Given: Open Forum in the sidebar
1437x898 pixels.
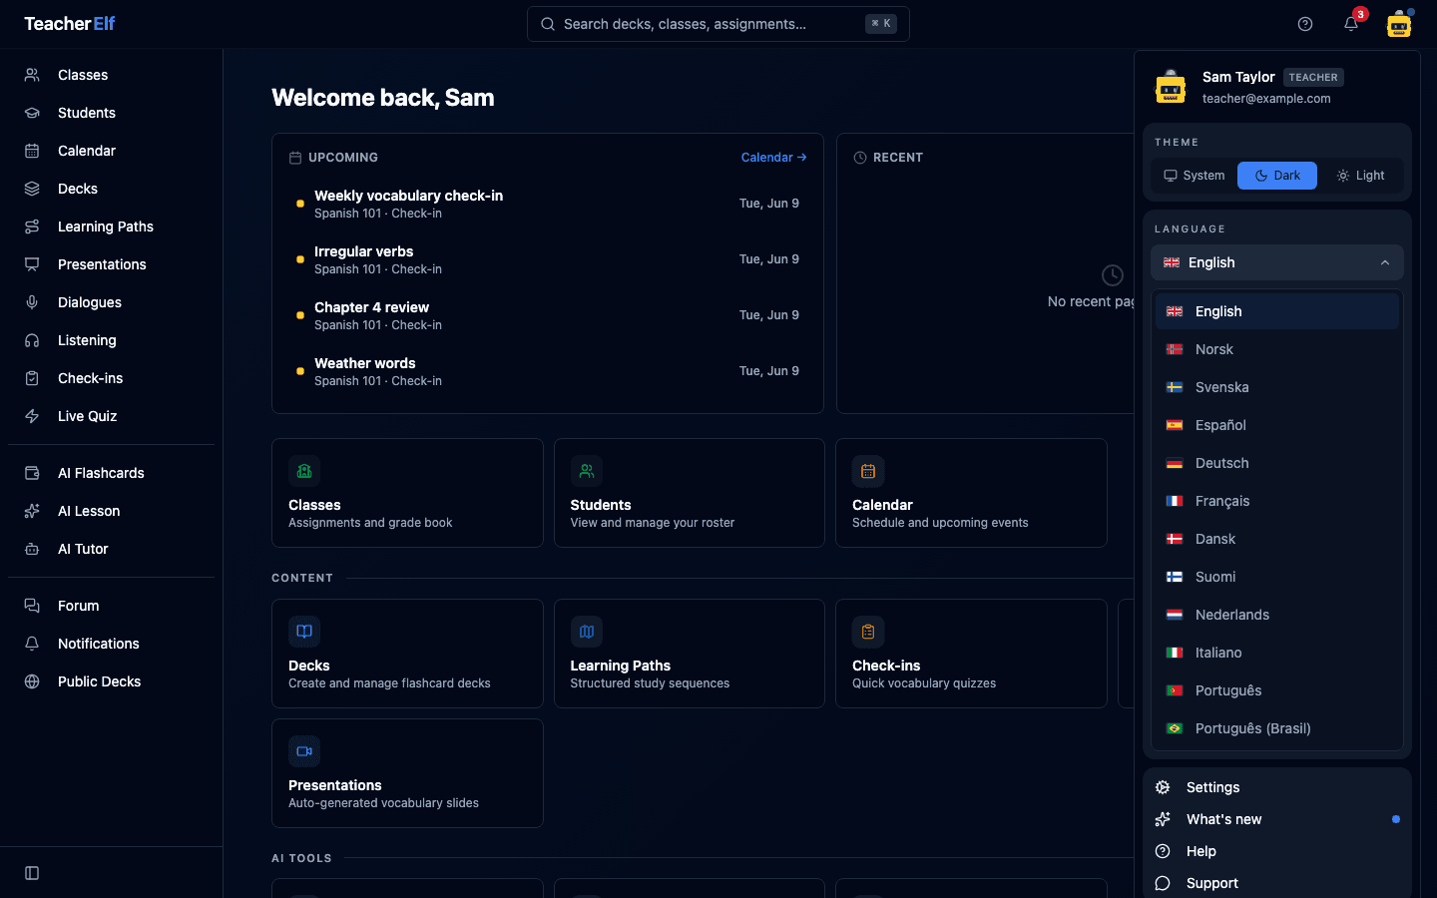Looking at the screenshot, I should pos(111,606).
